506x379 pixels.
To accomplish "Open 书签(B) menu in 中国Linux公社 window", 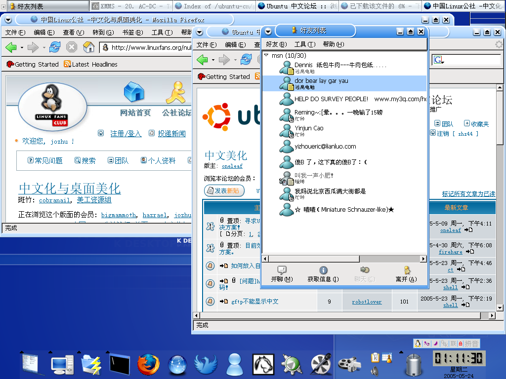I will click(132, 33).
